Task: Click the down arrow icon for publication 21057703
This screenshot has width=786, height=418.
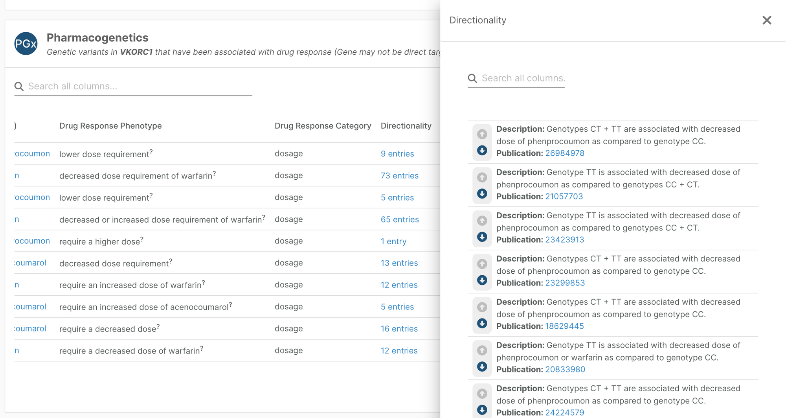Action: [482, 194]
